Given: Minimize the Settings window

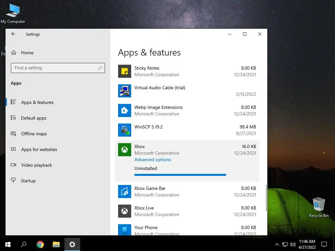Looking at the screenshot, I should (230, 34).
